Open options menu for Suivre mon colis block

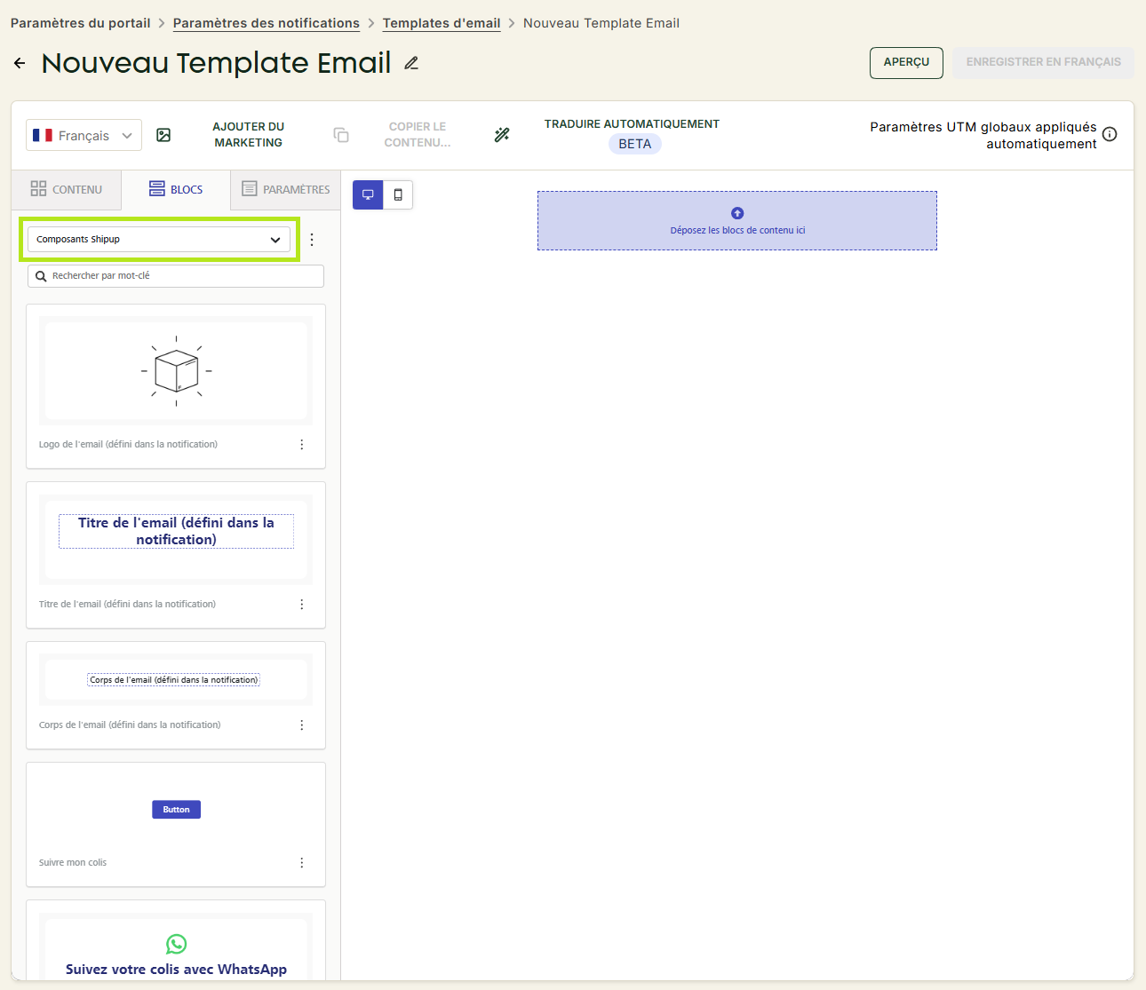point(302,863)
